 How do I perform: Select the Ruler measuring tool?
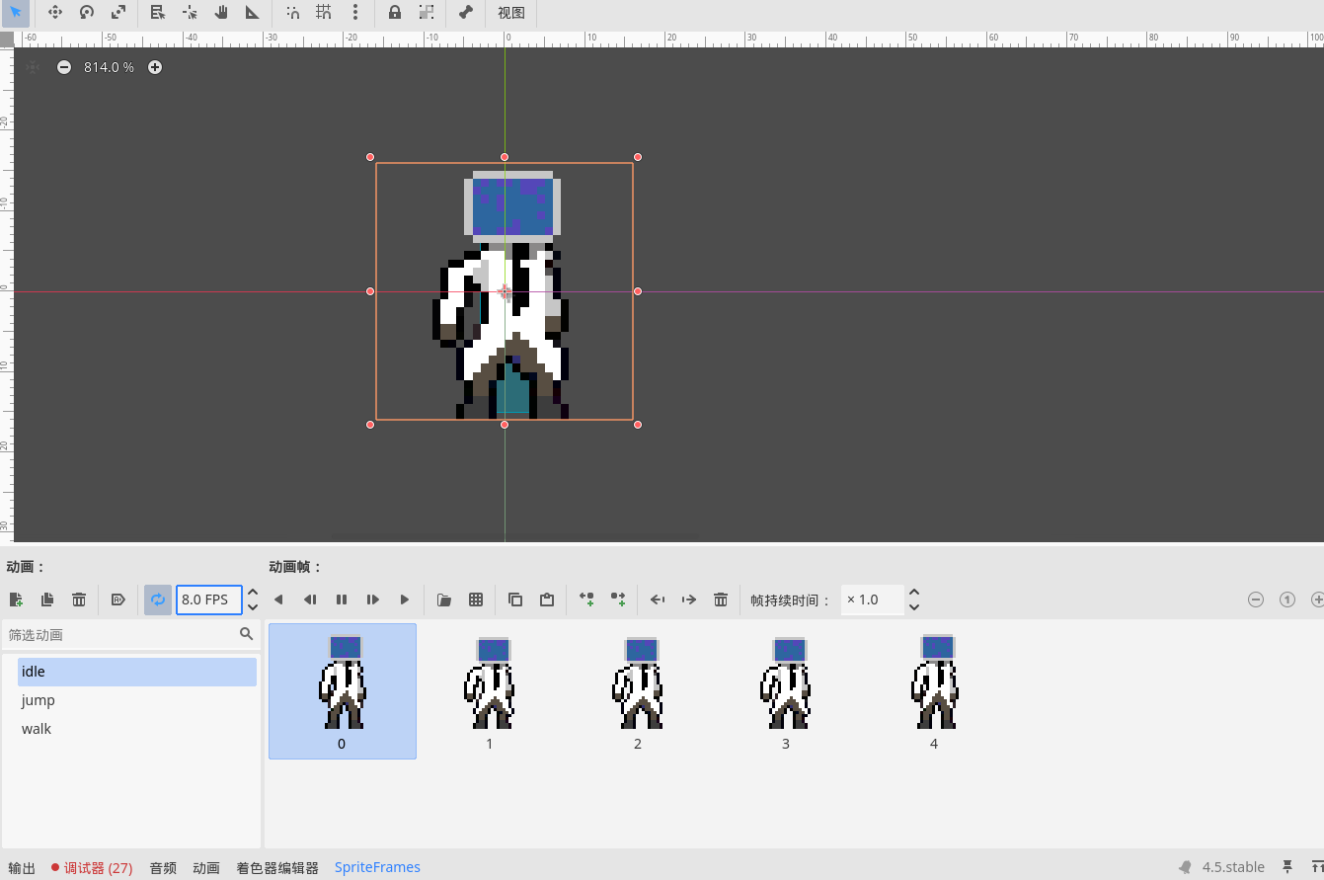253,13
